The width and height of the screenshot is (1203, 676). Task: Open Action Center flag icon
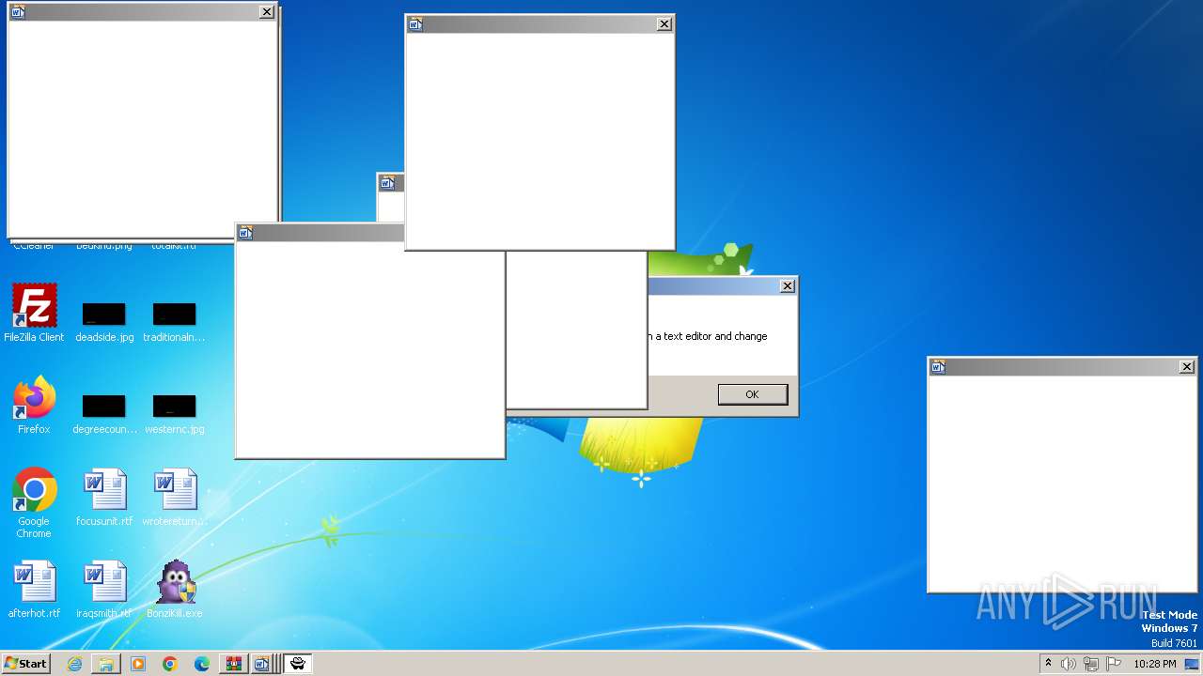point(1114,664)
